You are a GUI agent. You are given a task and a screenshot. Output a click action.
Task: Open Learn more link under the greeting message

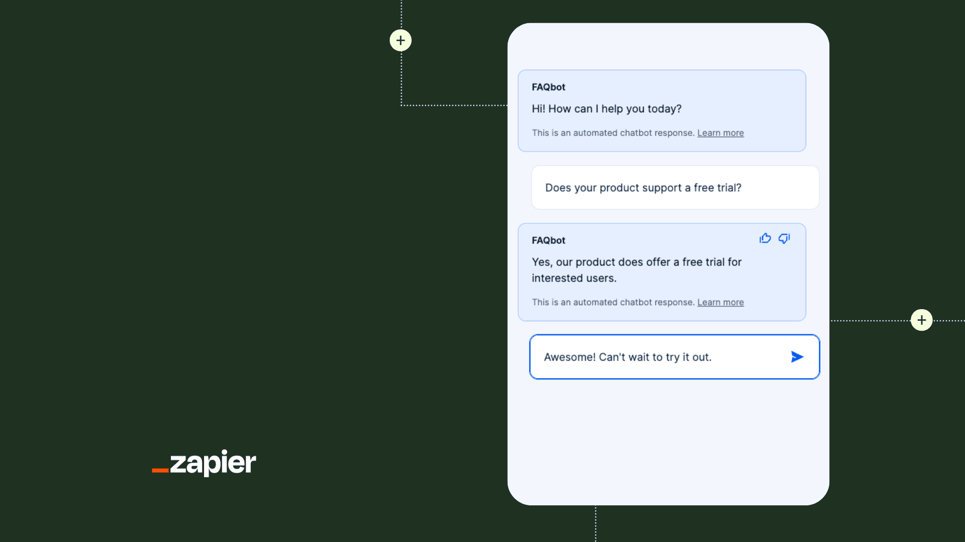pos(720,133)
